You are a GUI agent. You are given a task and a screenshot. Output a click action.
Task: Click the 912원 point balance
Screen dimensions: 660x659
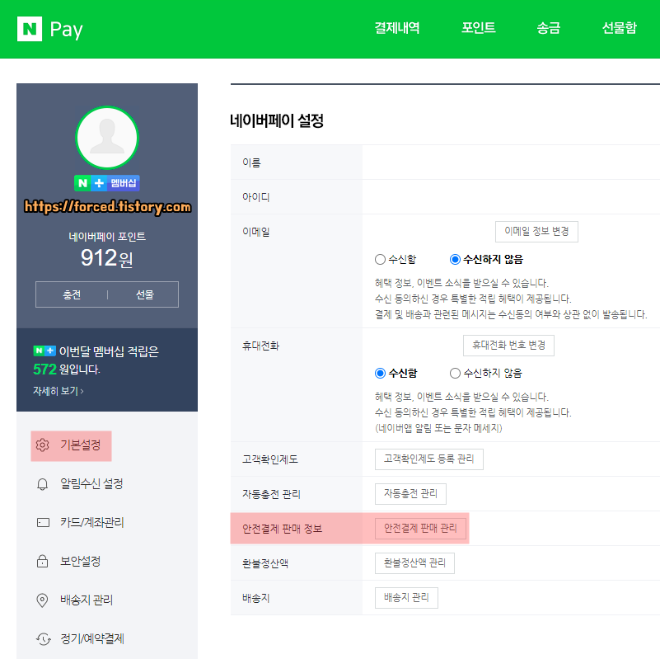pyautogui.click(x=107, y=258)
